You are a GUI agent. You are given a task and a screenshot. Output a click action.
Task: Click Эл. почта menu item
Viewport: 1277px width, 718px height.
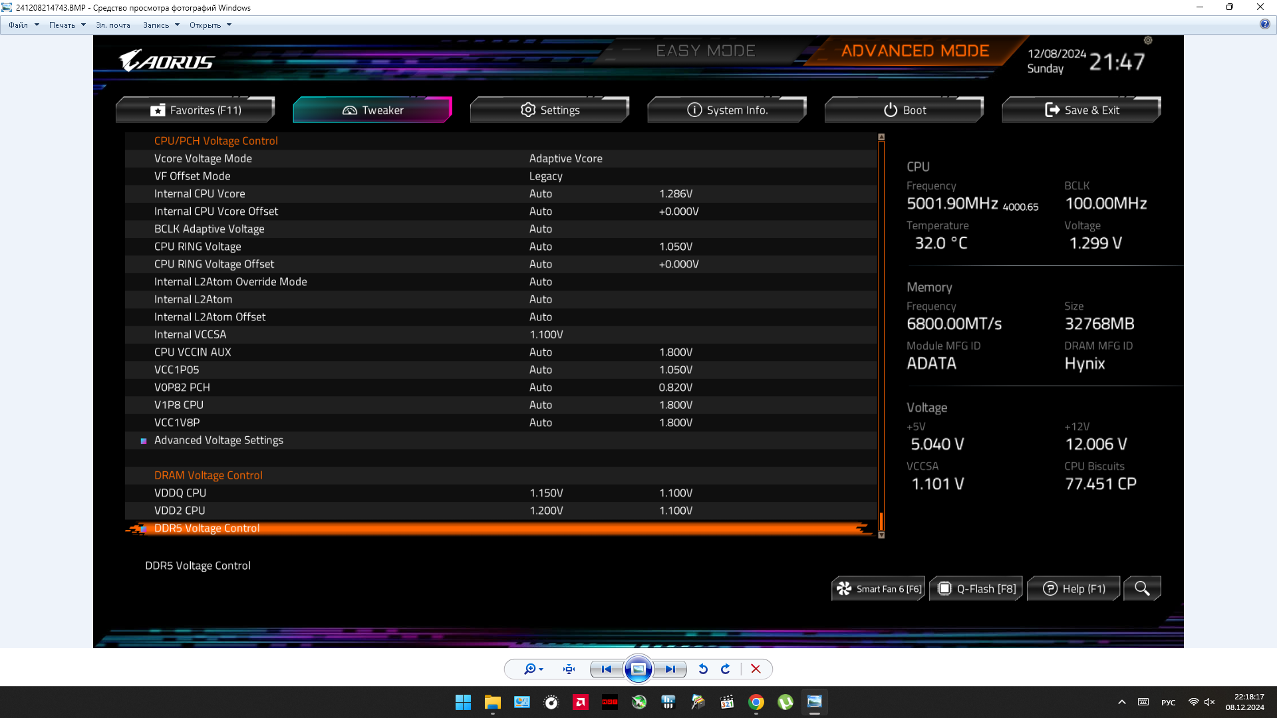tap(113, 25)
